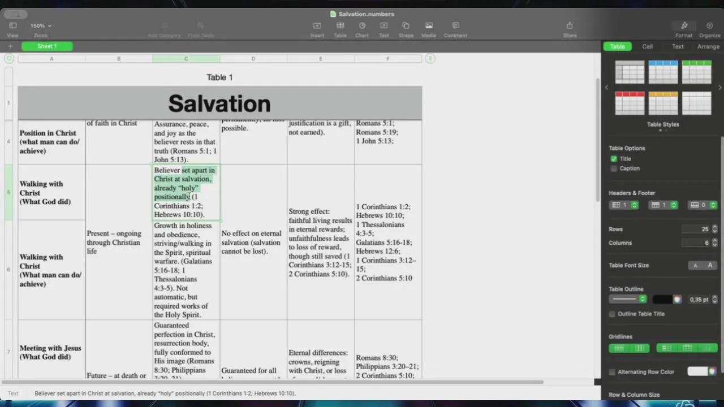Add a Comment from the toolbar
Viewport: 724px width, 407px height.
pos(455,25)
